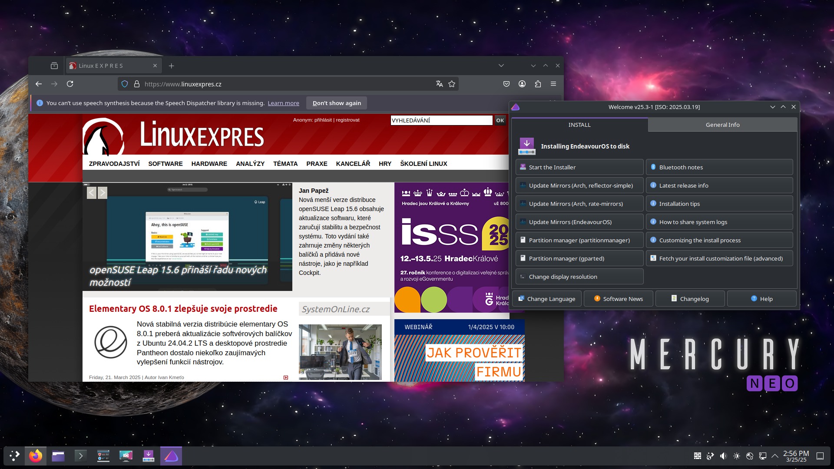Open Save to Pocket icon

click(506, 84)
